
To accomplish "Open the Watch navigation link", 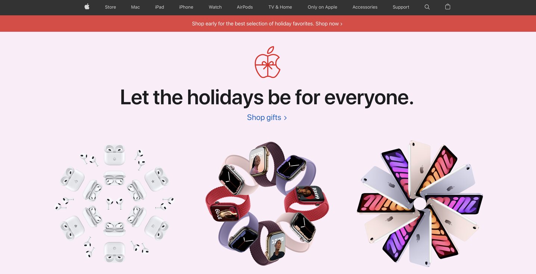I will 215,7.
